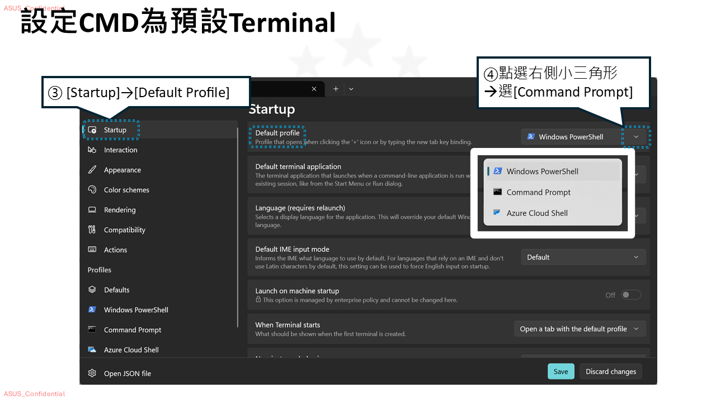This screenshot has width=716, height=402.
Task: Open the Interaction settings page
Action: 160,150
